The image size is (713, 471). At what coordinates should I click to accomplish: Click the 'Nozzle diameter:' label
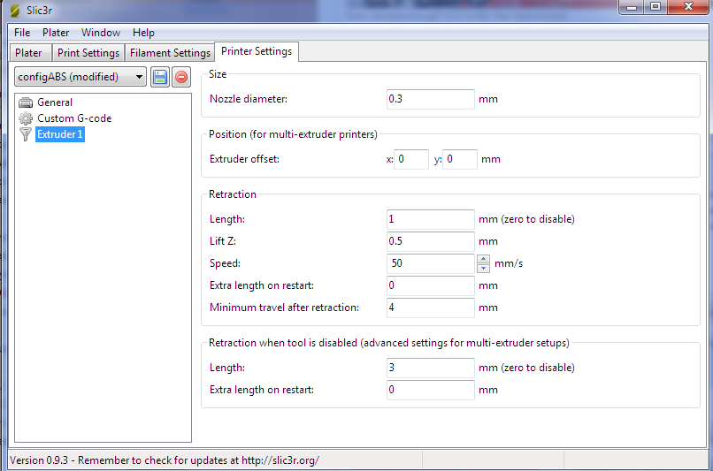click(249, 99)
